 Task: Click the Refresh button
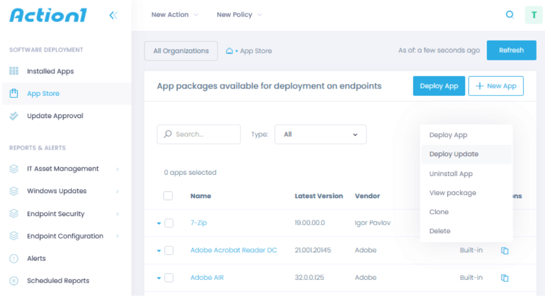(511, 50)
